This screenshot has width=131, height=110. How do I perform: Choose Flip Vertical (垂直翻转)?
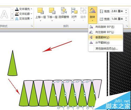coord(106,37)
